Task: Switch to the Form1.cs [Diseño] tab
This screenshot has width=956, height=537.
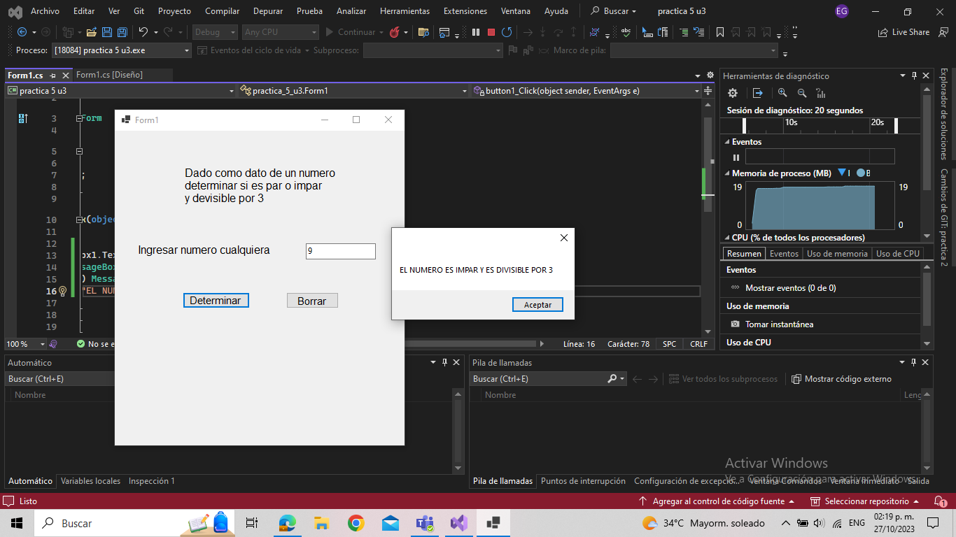Action: click(109, 75)
